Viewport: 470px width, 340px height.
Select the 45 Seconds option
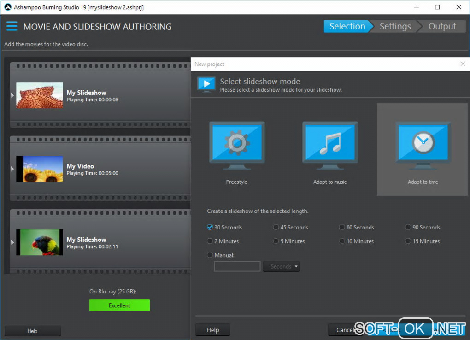click(x=290, y=227)
